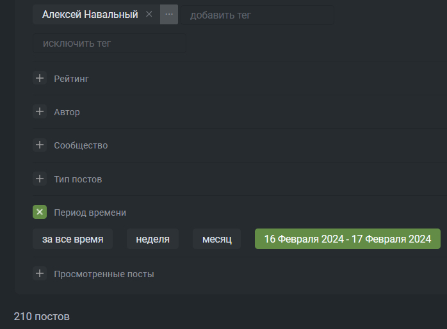Expand Просмотренные посты plus icon
447x329 pixels.
click(x=40, y=273)
